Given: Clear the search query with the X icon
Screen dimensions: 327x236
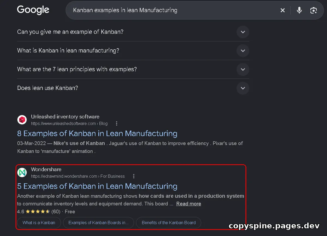Looking at the screenshot, I should (283, 10).
